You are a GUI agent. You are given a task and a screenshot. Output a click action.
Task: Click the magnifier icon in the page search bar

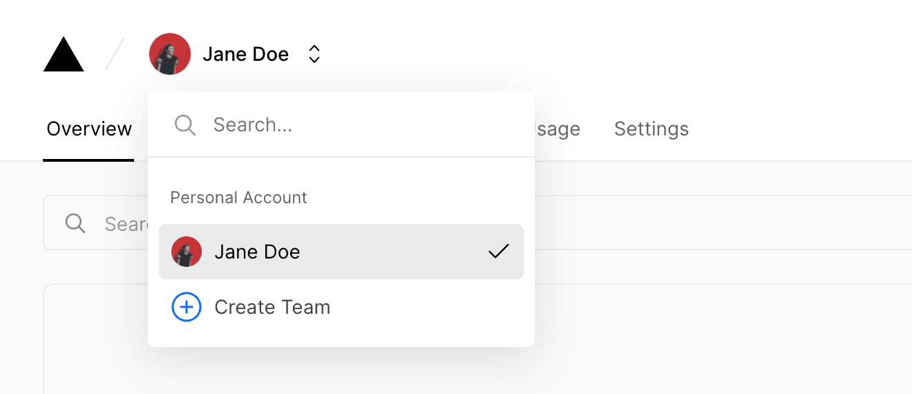coord(75,223)
